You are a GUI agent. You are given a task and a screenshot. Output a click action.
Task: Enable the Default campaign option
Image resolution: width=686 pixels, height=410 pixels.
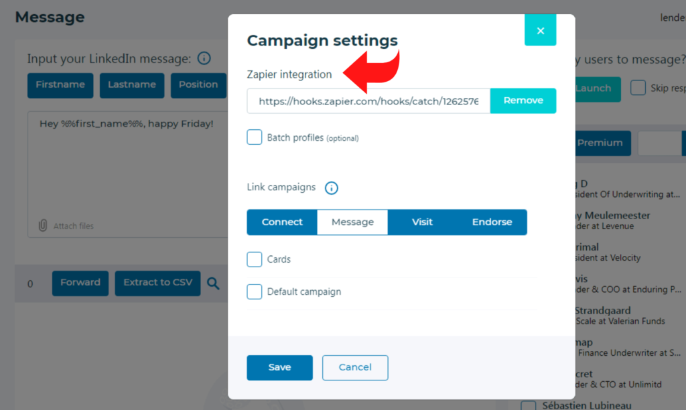(254, 292)
